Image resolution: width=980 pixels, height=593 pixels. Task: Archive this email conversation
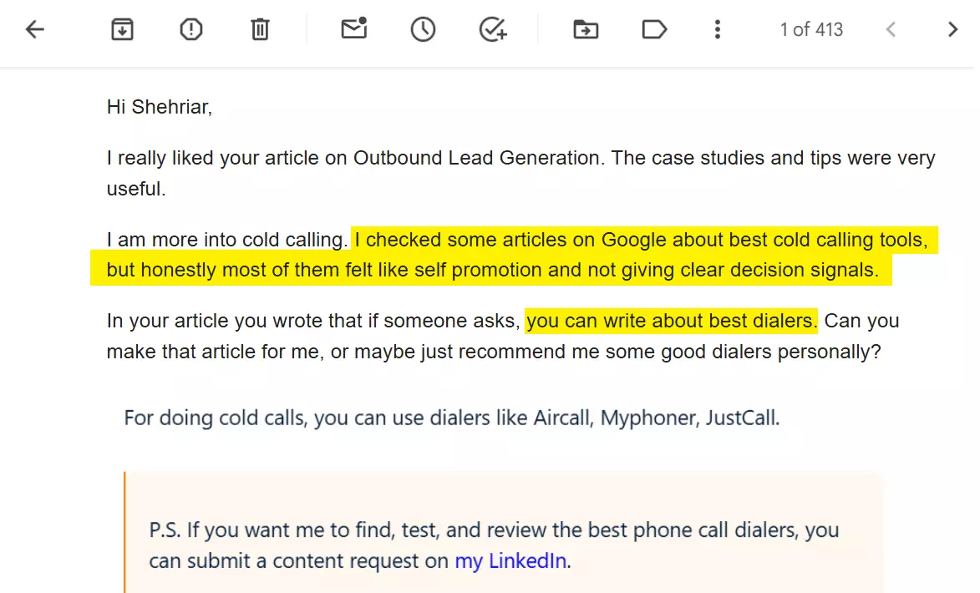coord(123,29)
